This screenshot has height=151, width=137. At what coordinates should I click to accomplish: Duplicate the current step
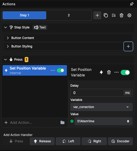pyautogui.click(x=106, y=15)
